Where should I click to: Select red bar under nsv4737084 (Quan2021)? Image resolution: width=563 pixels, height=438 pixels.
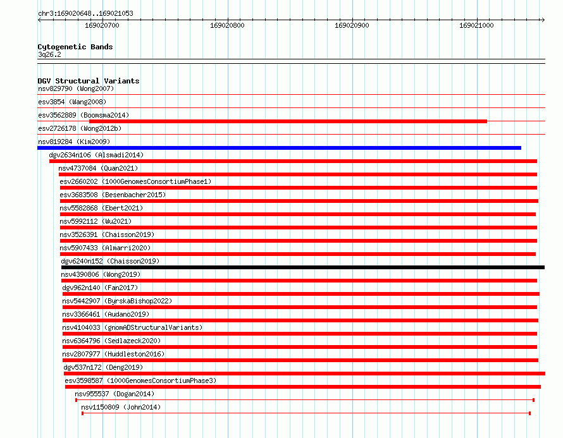pyautogui.click(x=298, y=174)
